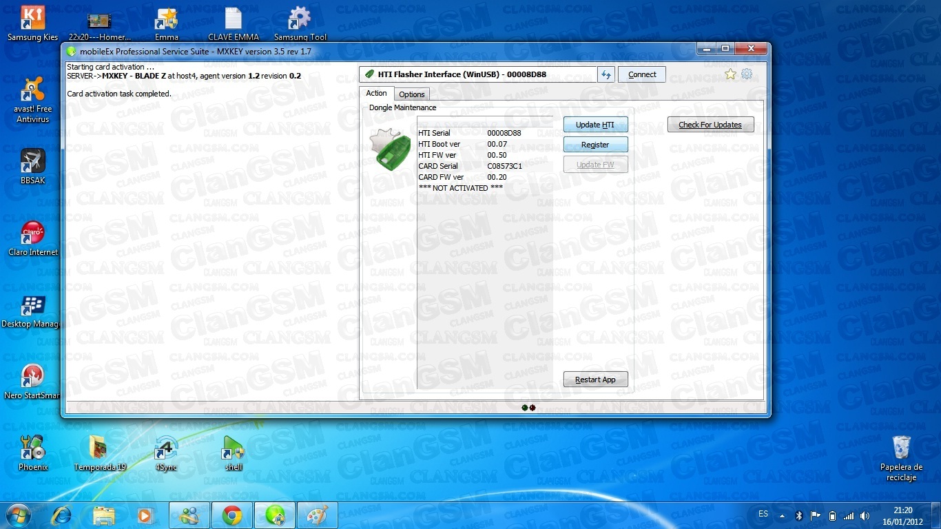Click the yellow star favorites icon
Screen dimensions: 941x529
[x=730, y=74]
